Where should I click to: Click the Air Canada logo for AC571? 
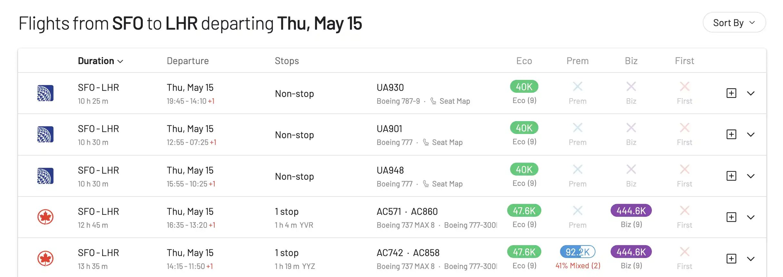click(45, 217)
